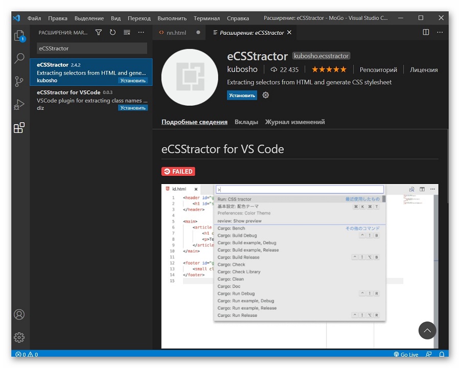The height and width of the screenshot is (368, 460).
Task: Select eCSStractor 2.4.2 list entry
Action: click(91, 72)
